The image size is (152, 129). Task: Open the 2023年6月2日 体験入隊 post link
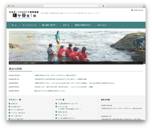[x=75, y=83]
